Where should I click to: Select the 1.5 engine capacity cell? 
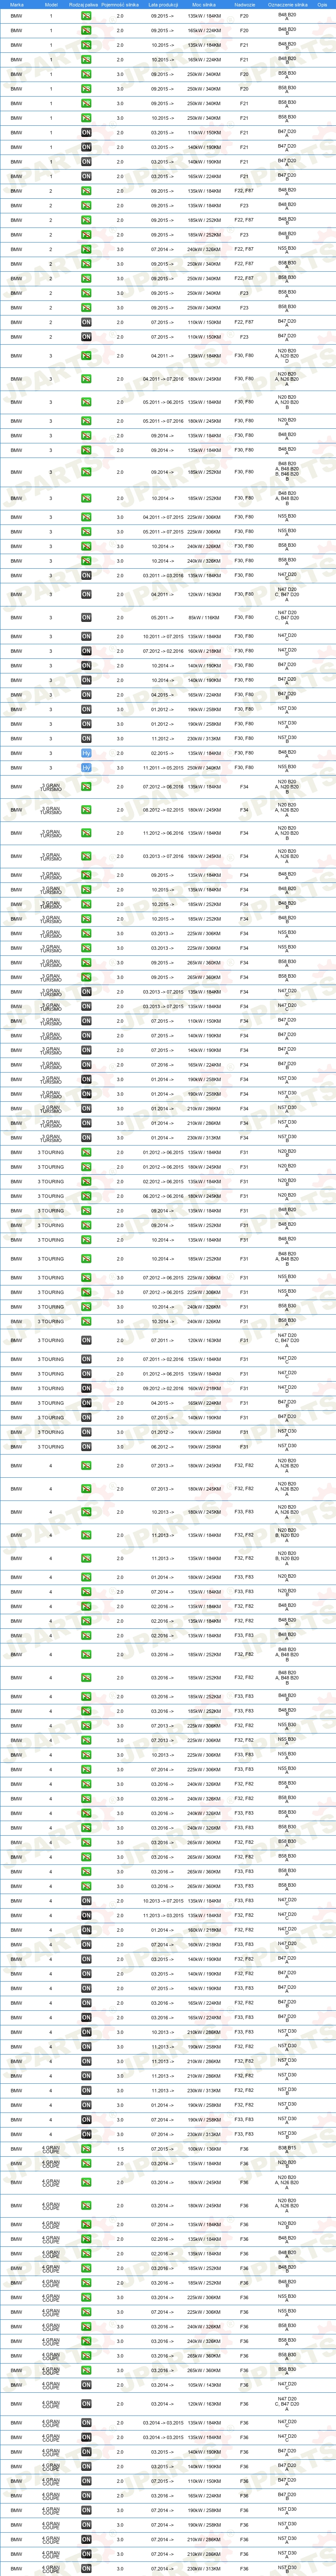120,2148
